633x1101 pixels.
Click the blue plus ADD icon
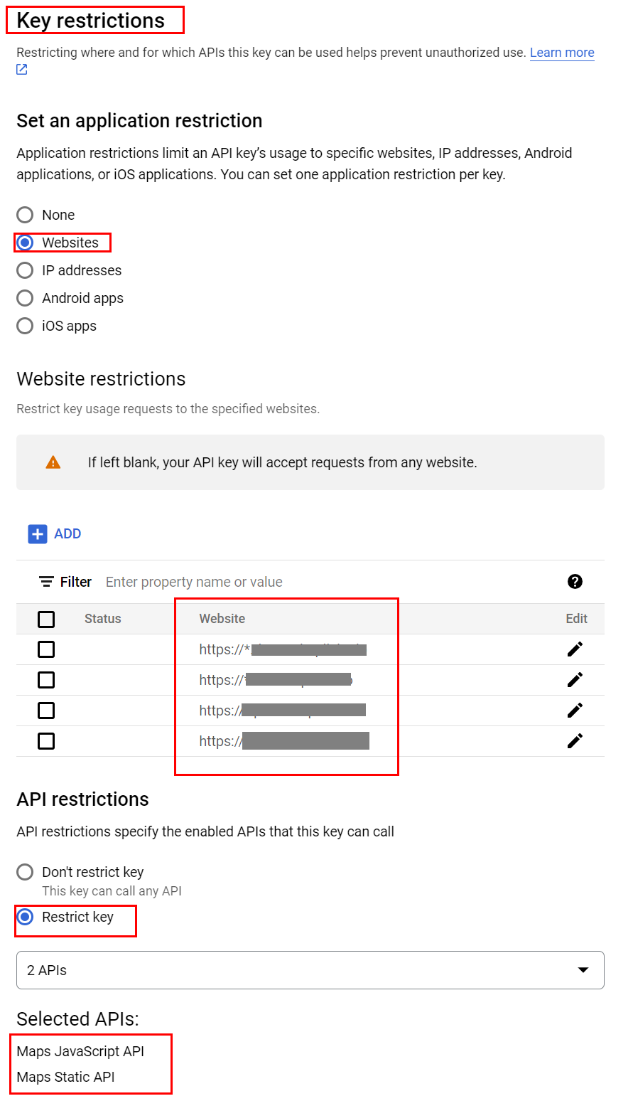pos(38,534)
